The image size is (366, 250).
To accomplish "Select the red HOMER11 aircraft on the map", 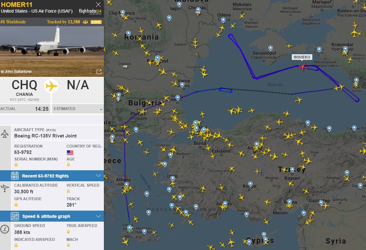I will pos(303,67).
